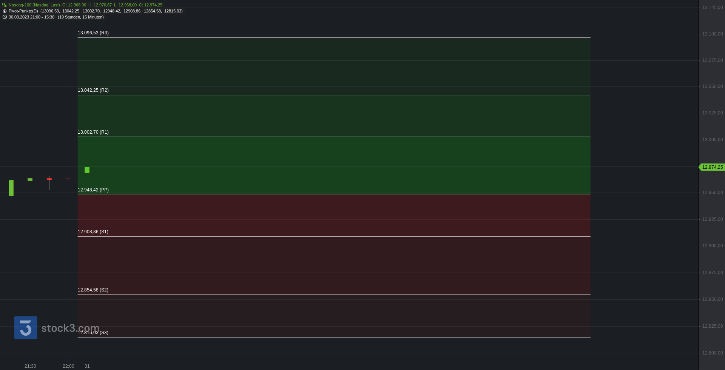Click the stock3 logo square

[26, 328]
